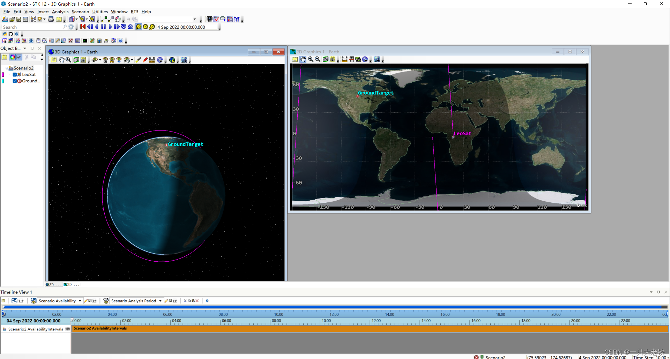670x359 pixels.
Task: Open the Scenario Analysis Period dropdown
Action: tap(160, 301)
